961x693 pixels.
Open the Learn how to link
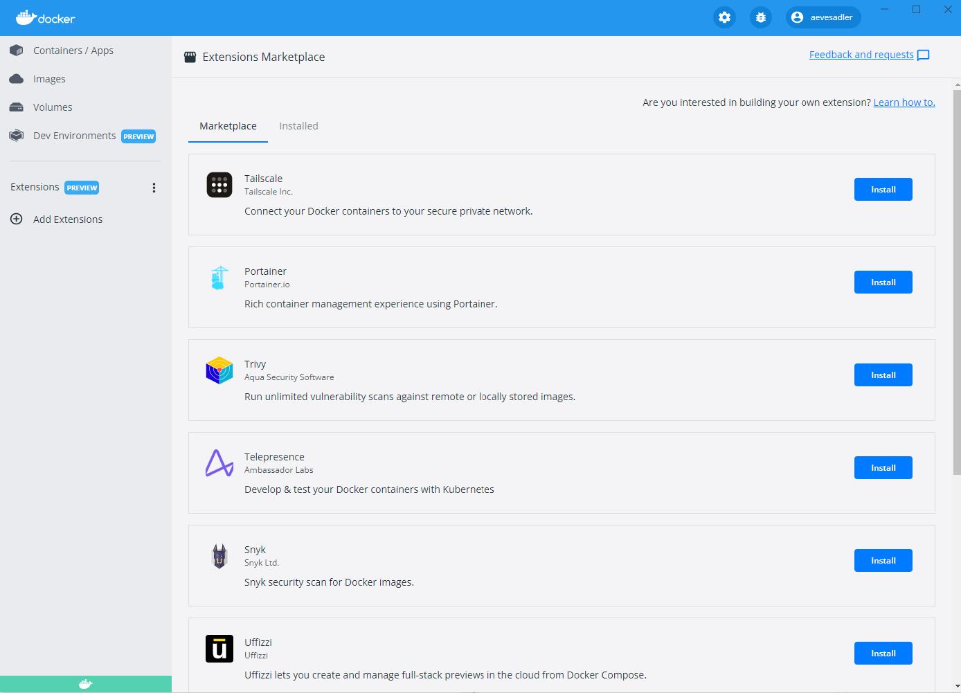904,102
